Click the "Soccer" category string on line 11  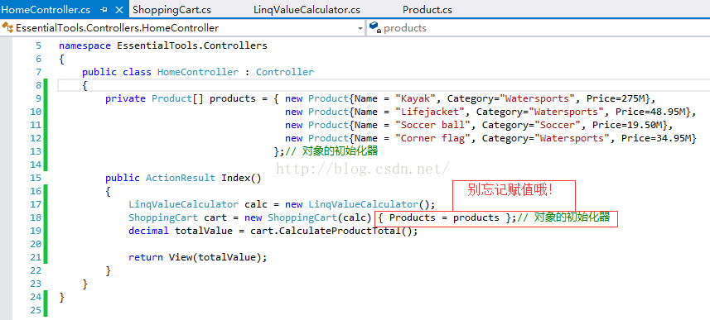(x=558, y=125)
